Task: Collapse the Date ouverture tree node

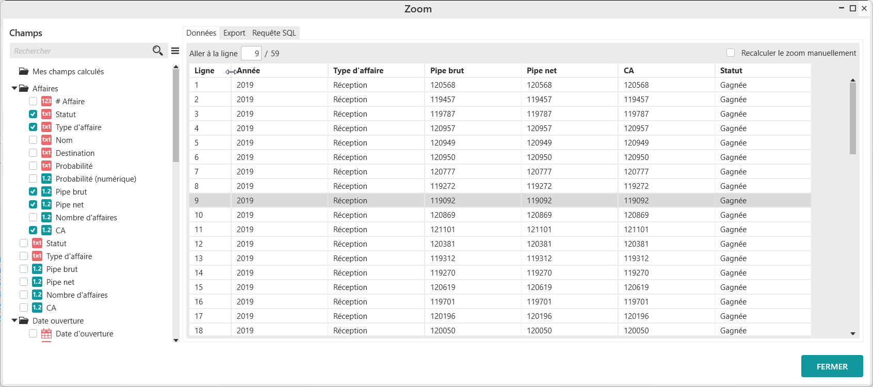Action: tap(14, 320)
